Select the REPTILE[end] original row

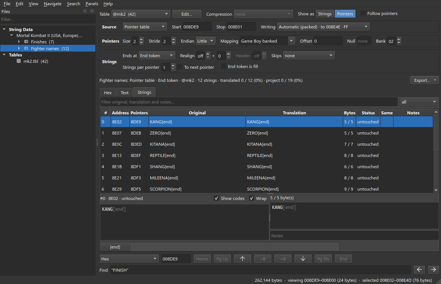(197, 155)
